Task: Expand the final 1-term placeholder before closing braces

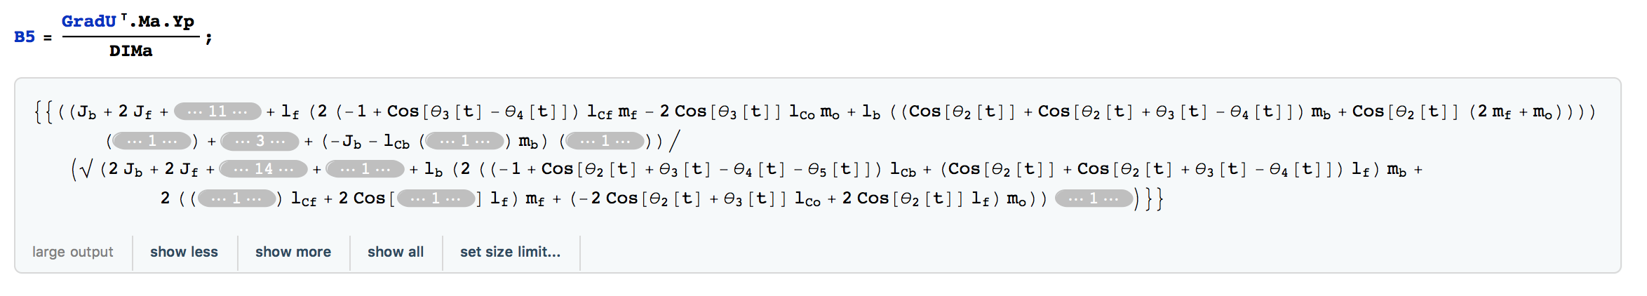Action: [x=1094, y=199]
